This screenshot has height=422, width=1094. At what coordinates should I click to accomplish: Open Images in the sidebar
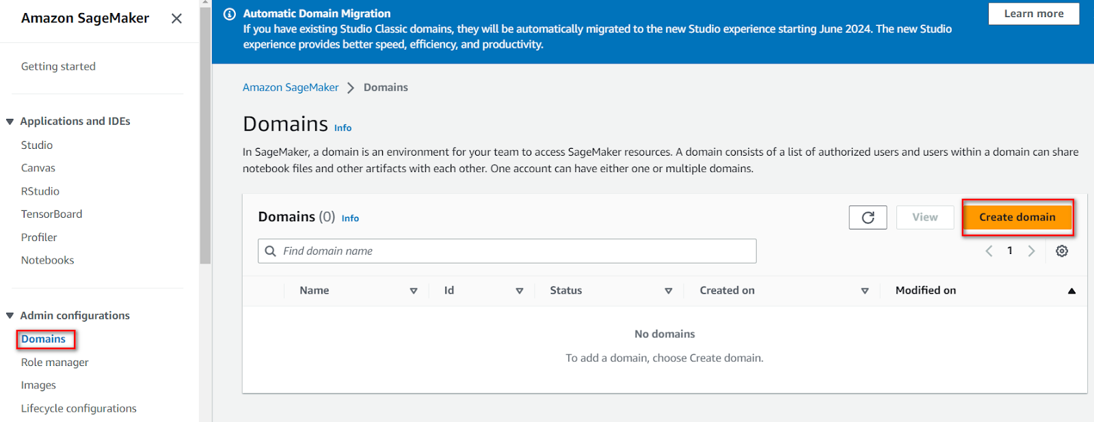[x=38, y=385]
